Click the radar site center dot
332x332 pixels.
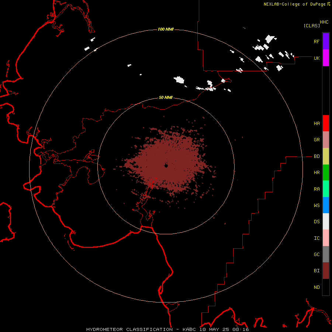click(166, 166)
